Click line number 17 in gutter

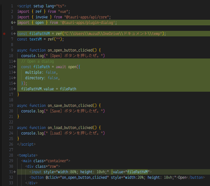(x=11, y=95)
